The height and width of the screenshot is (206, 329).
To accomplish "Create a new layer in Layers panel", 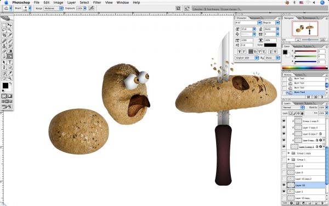I will point(316,203).
